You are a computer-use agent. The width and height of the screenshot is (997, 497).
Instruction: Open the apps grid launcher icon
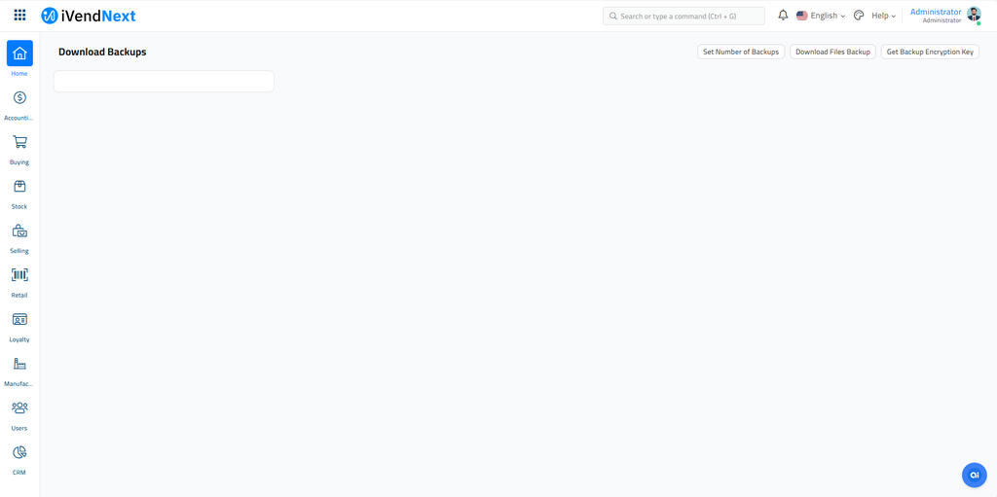[19, 16]
